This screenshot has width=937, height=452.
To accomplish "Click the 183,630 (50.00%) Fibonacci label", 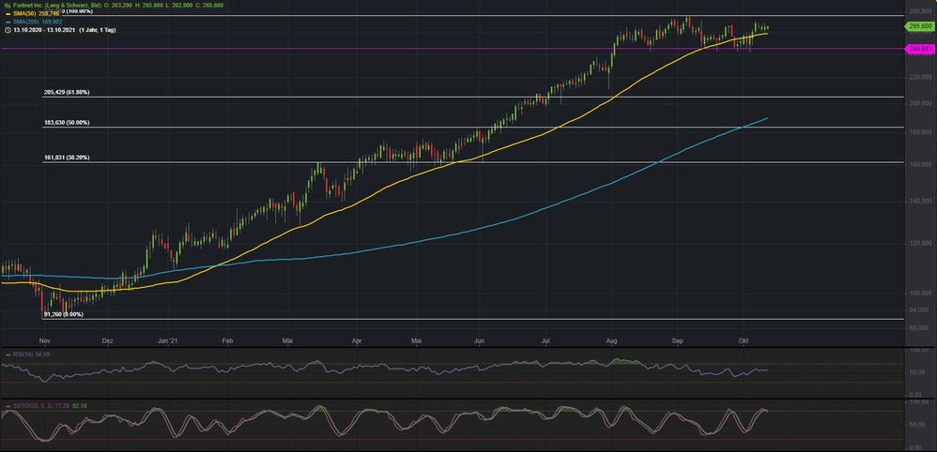I will coord(67,123).
